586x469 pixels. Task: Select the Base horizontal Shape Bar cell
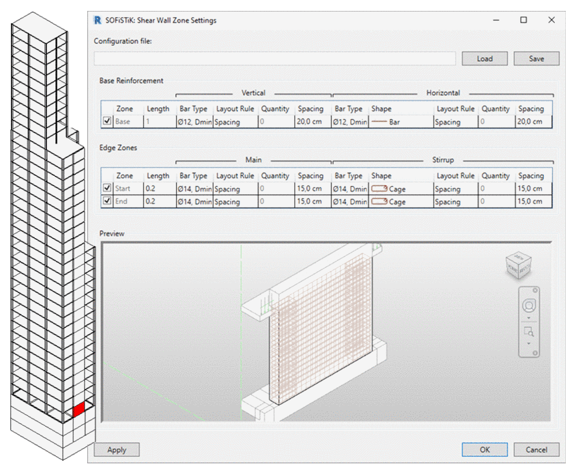coord(401,122)
